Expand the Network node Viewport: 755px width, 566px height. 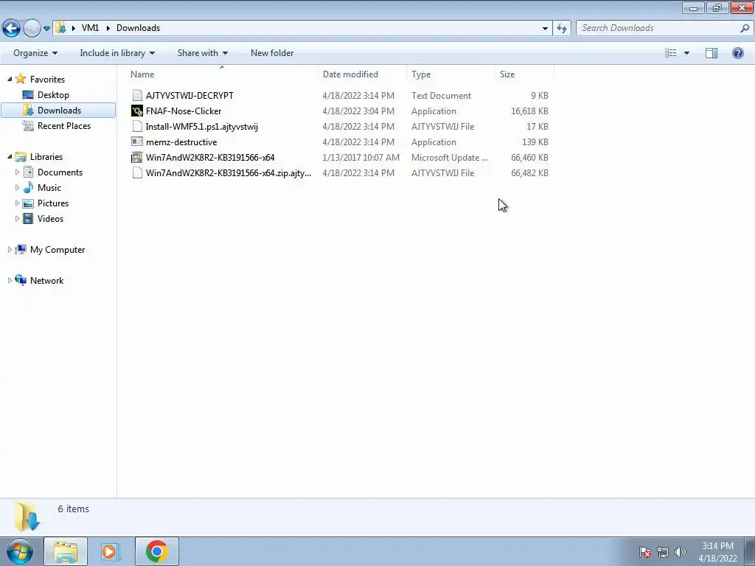(x=10, y=280)
